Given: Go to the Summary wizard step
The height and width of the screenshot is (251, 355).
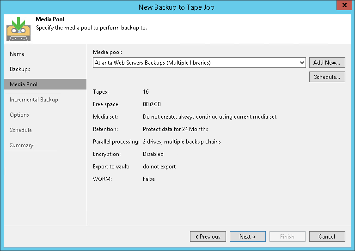Looking at the screenshot, I should [x=21, y=145].
